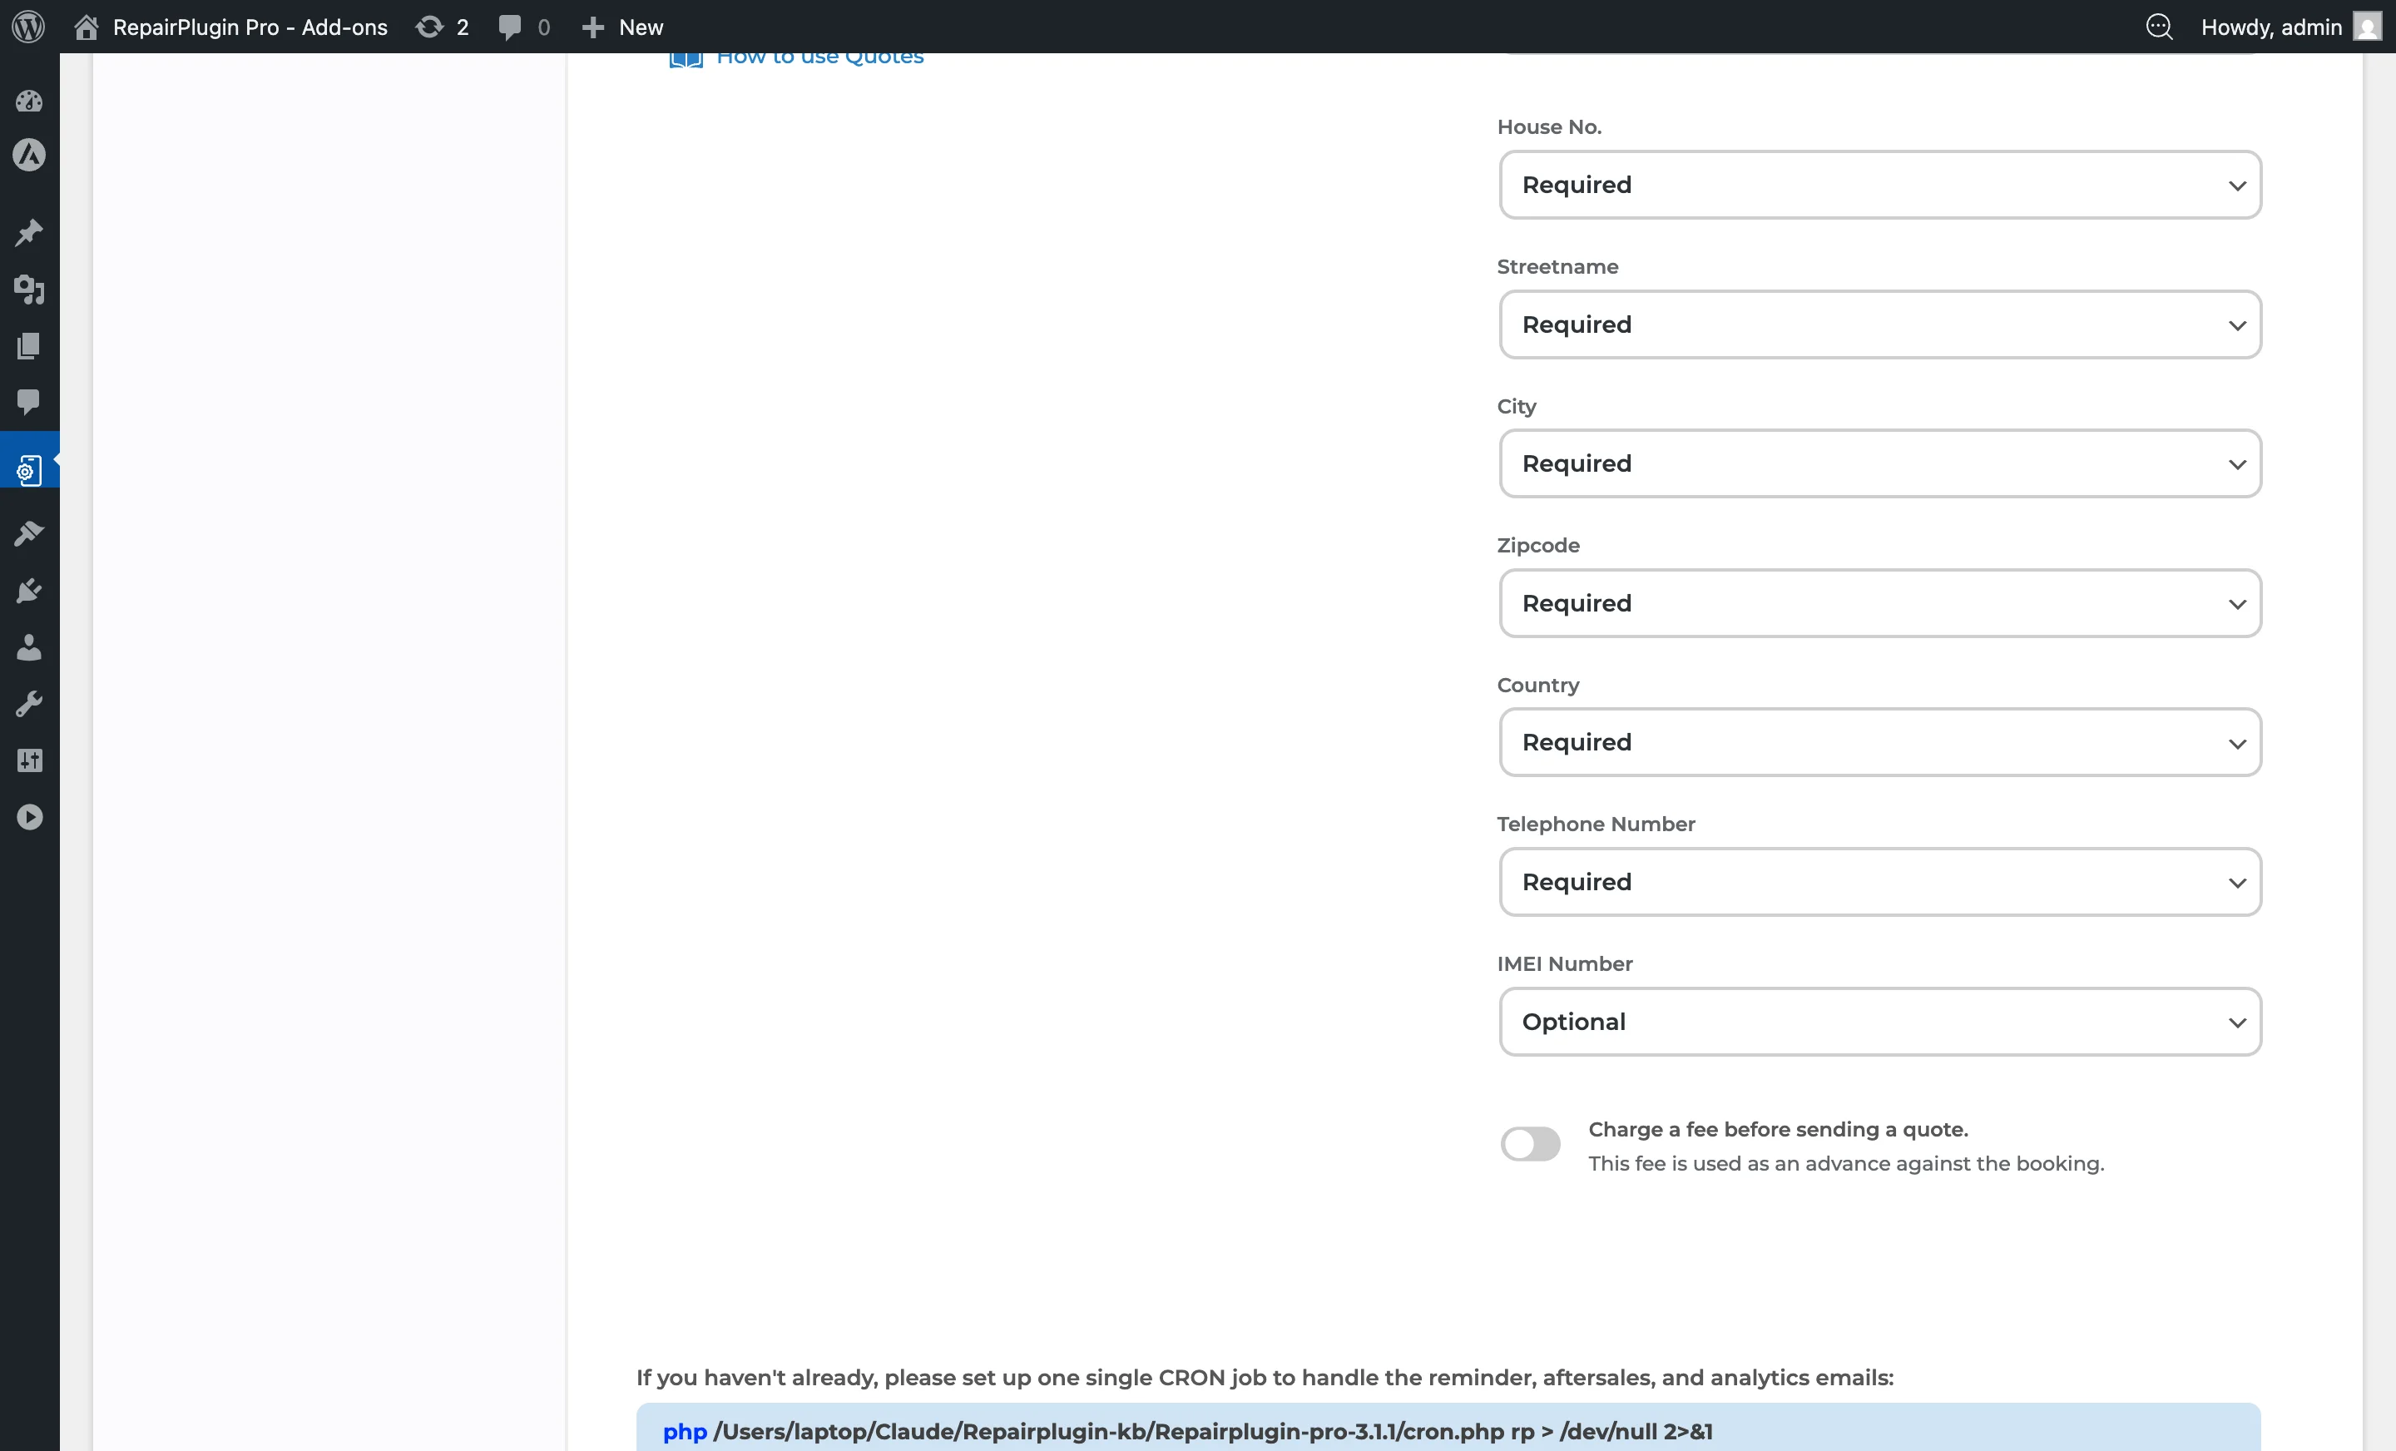Open the Users sidebar icon
This screenshot has width=2396, height=1451.
point(29,646)
